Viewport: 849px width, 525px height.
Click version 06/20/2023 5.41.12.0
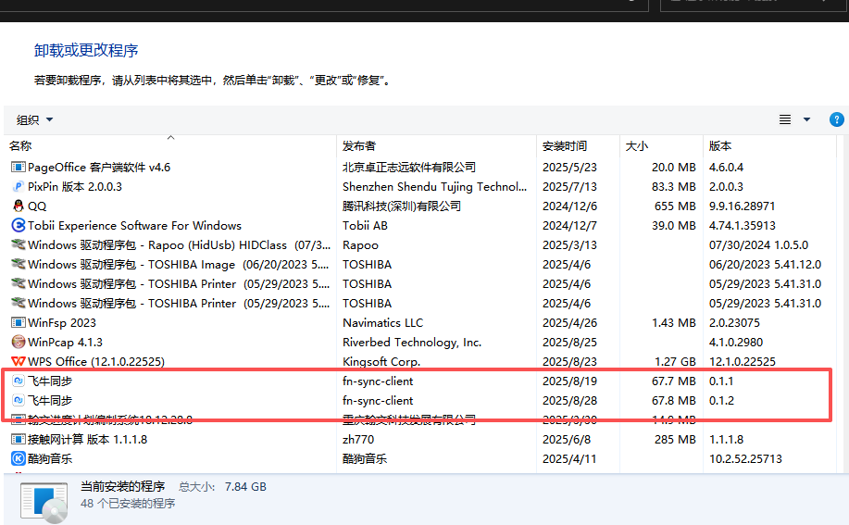click(x=765, y=265)
